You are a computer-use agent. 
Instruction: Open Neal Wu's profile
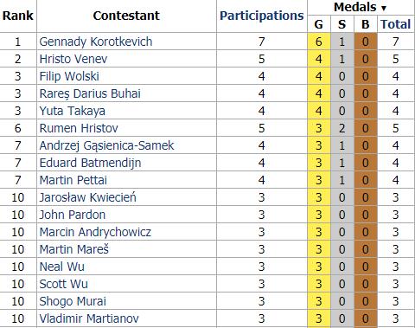[x=62, y=267]
